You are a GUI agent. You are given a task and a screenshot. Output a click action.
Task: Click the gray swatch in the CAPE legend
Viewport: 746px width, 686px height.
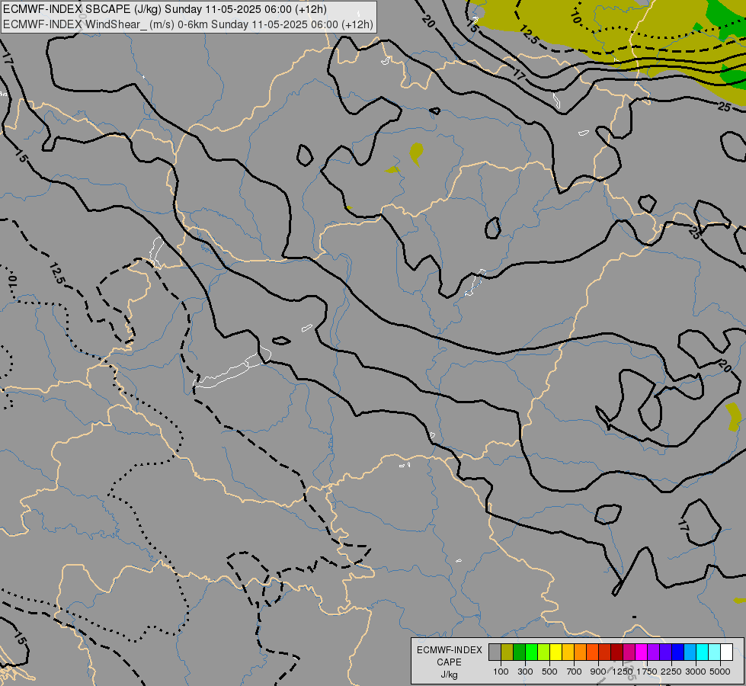pos(495,652)
